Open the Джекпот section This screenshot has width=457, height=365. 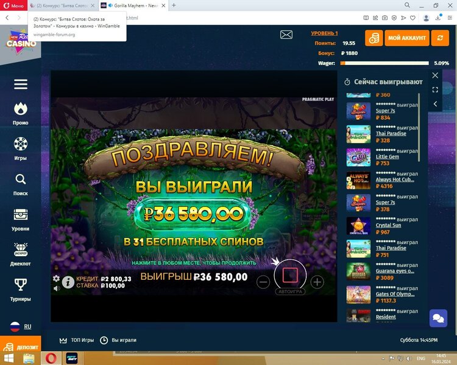20,255
